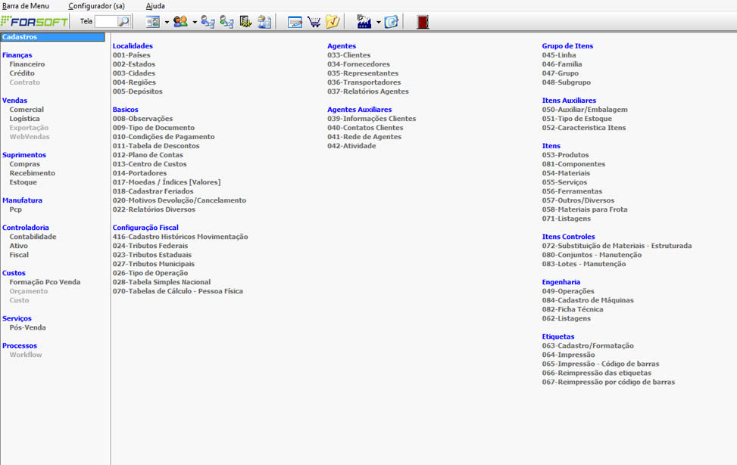Image resolution: width=737 pixels, height=465 pixels.
Task: Select Cadastros in the sidebar
Action: (53, 37)
